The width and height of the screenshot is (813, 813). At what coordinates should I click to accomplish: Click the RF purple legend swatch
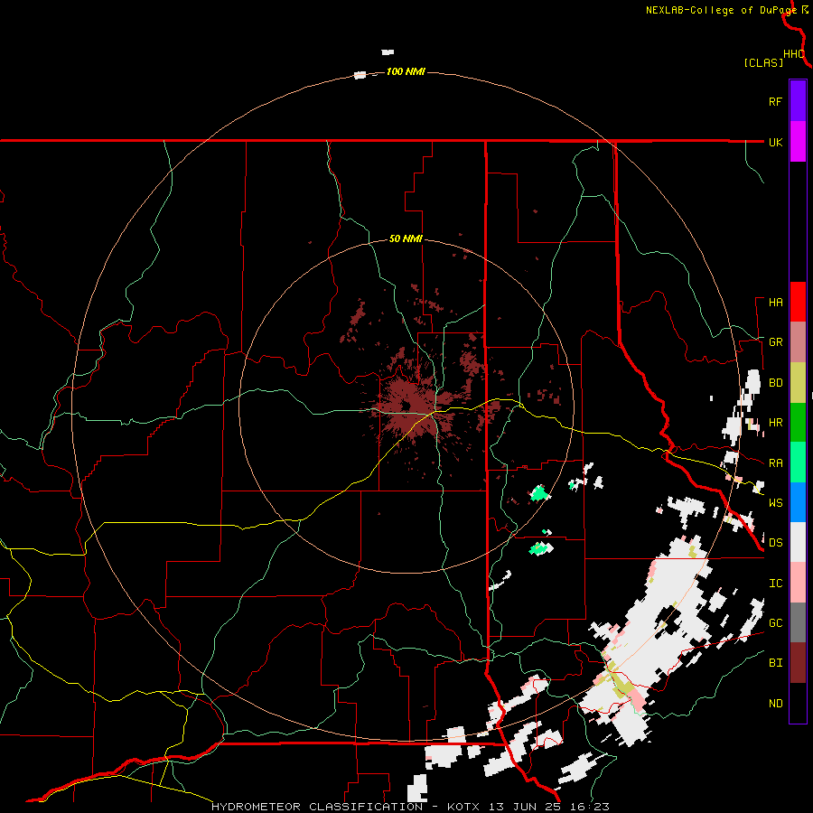click(798, 100)
